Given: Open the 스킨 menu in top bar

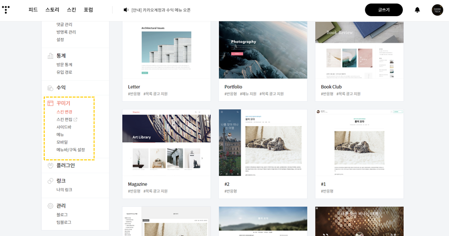Looking at the screenshot, I should pos(72,10).
